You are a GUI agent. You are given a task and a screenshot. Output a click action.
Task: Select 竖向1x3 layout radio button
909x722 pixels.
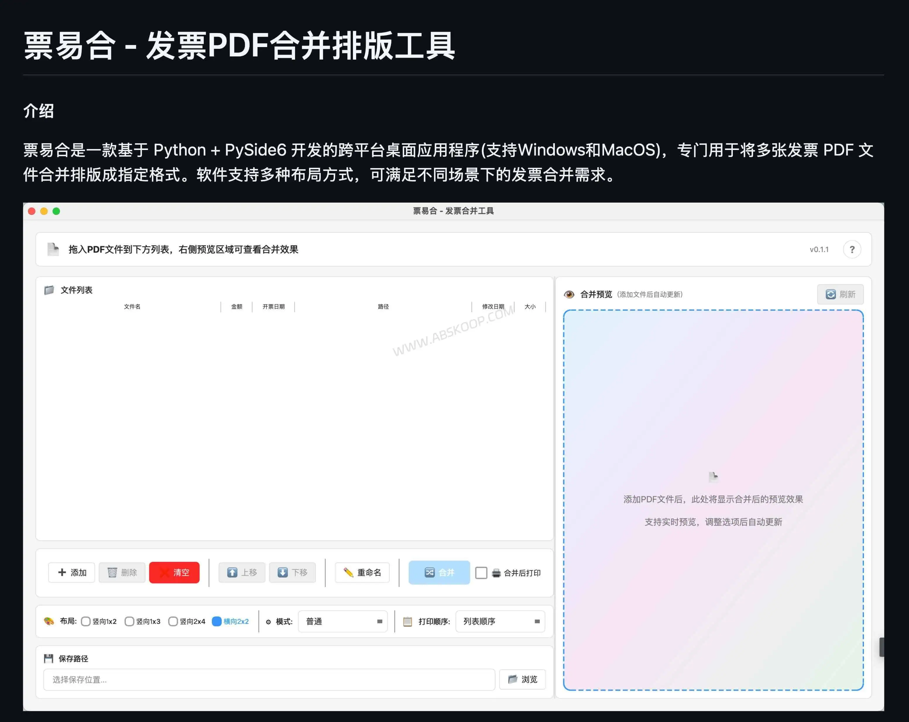[129, 621]
